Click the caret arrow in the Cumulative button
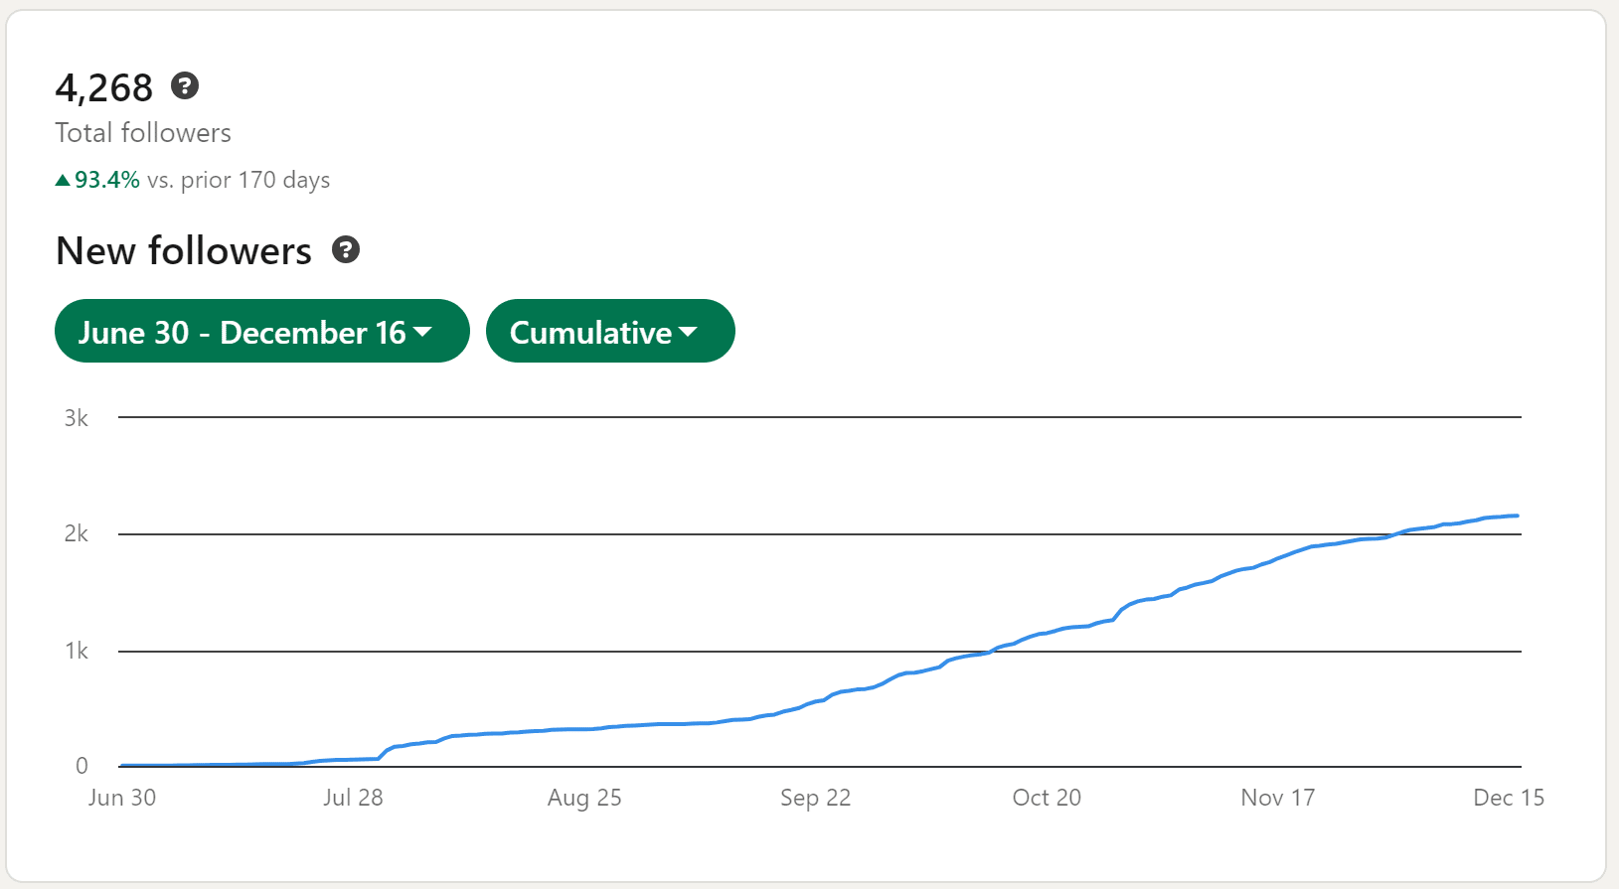1619x889 pixels. 688,331
